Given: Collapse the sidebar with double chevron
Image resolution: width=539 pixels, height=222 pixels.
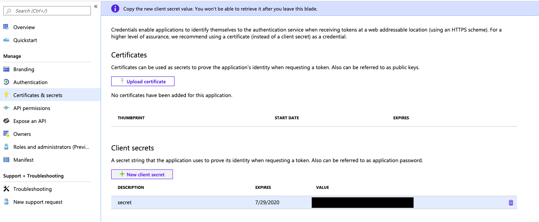Looking at the screenshot, I should (x=96, y=6).
